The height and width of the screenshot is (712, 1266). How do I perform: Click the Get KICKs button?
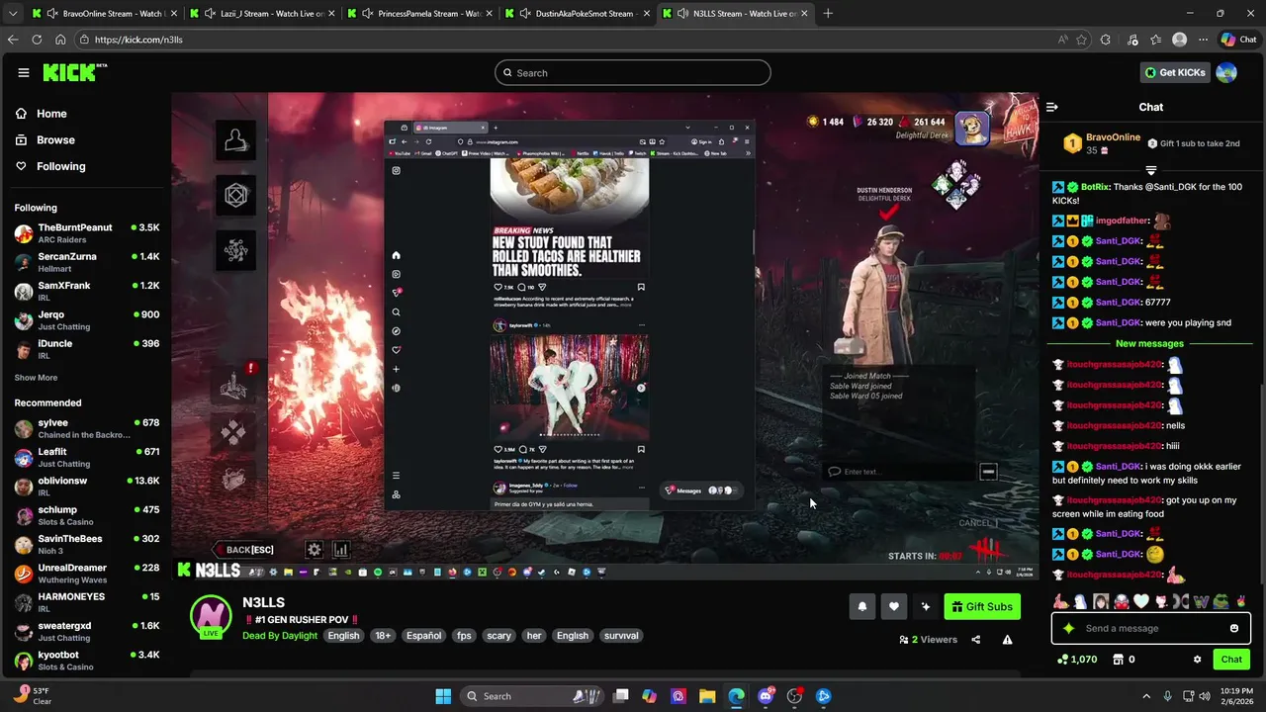pos(1175,72)
